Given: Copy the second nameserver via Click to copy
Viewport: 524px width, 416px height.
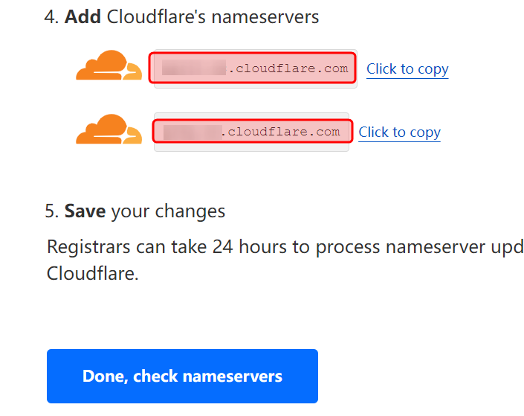Looking at the screenshot, I should click(x=399, y=132).
